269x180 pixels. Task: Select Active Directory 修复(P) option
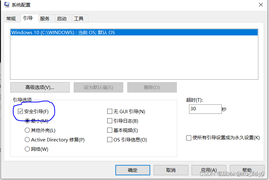point(27,140)
